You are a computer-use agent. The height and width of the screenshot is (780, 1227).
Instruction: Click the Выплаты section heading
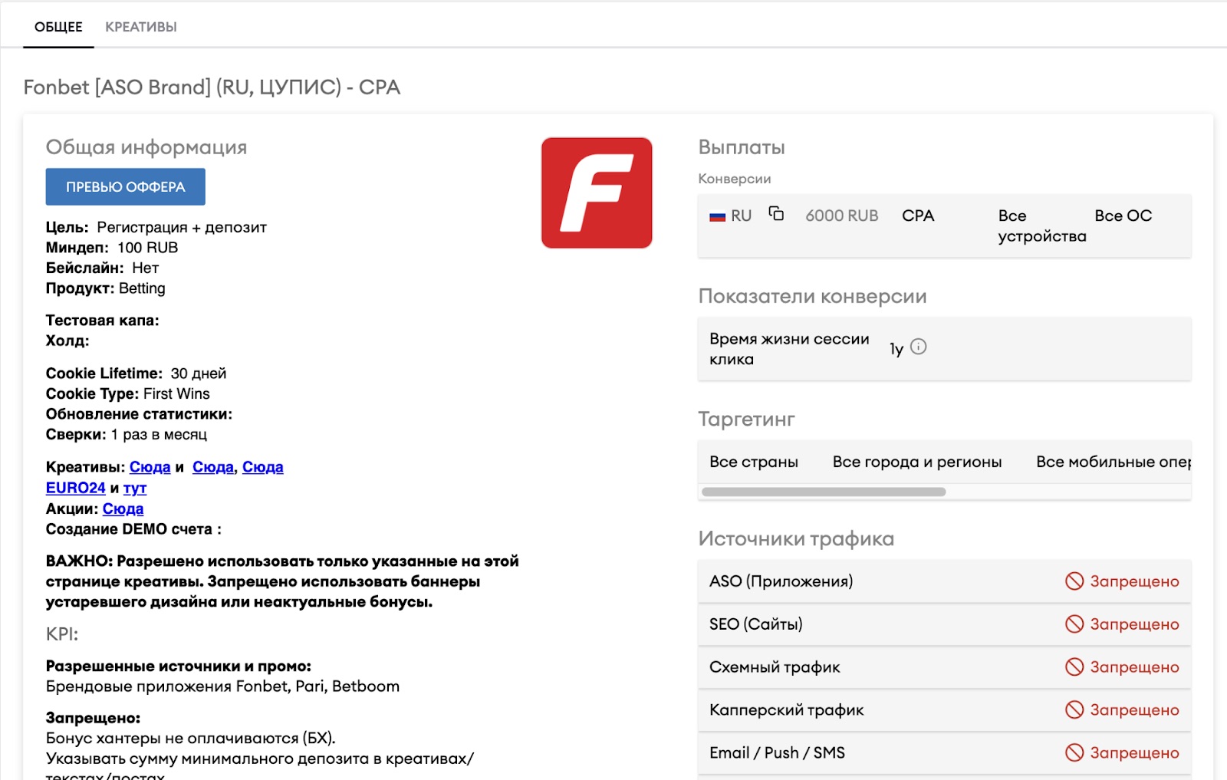[x=742, y=147]
